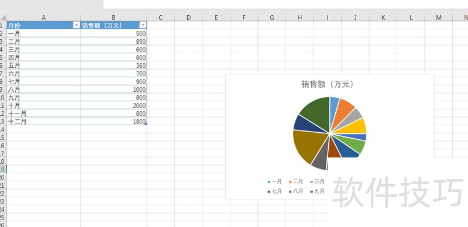Select the light blue 一月 pie slice
The width and height of the screenshot is (468, 227).
pos(334,108)
